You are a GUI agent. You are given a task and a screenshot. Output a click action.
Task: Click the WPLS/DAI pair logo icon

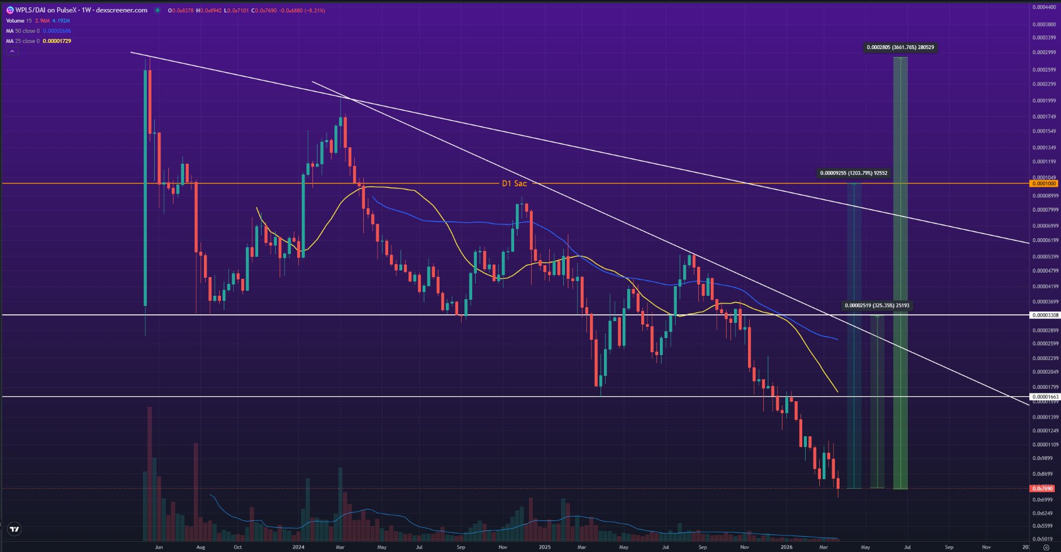[x=10, y=10]
